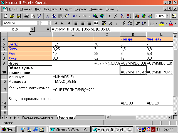Open the Файл menu
Screen dimensions: 178x133
(13, 9)
